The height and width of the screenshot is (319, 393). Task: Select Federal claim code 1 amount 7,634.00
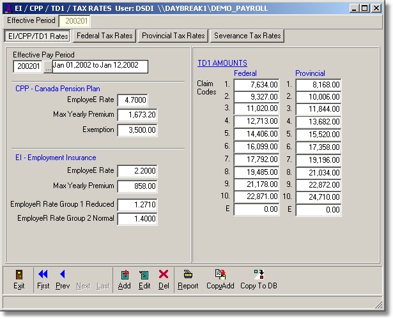coord(256,85)
